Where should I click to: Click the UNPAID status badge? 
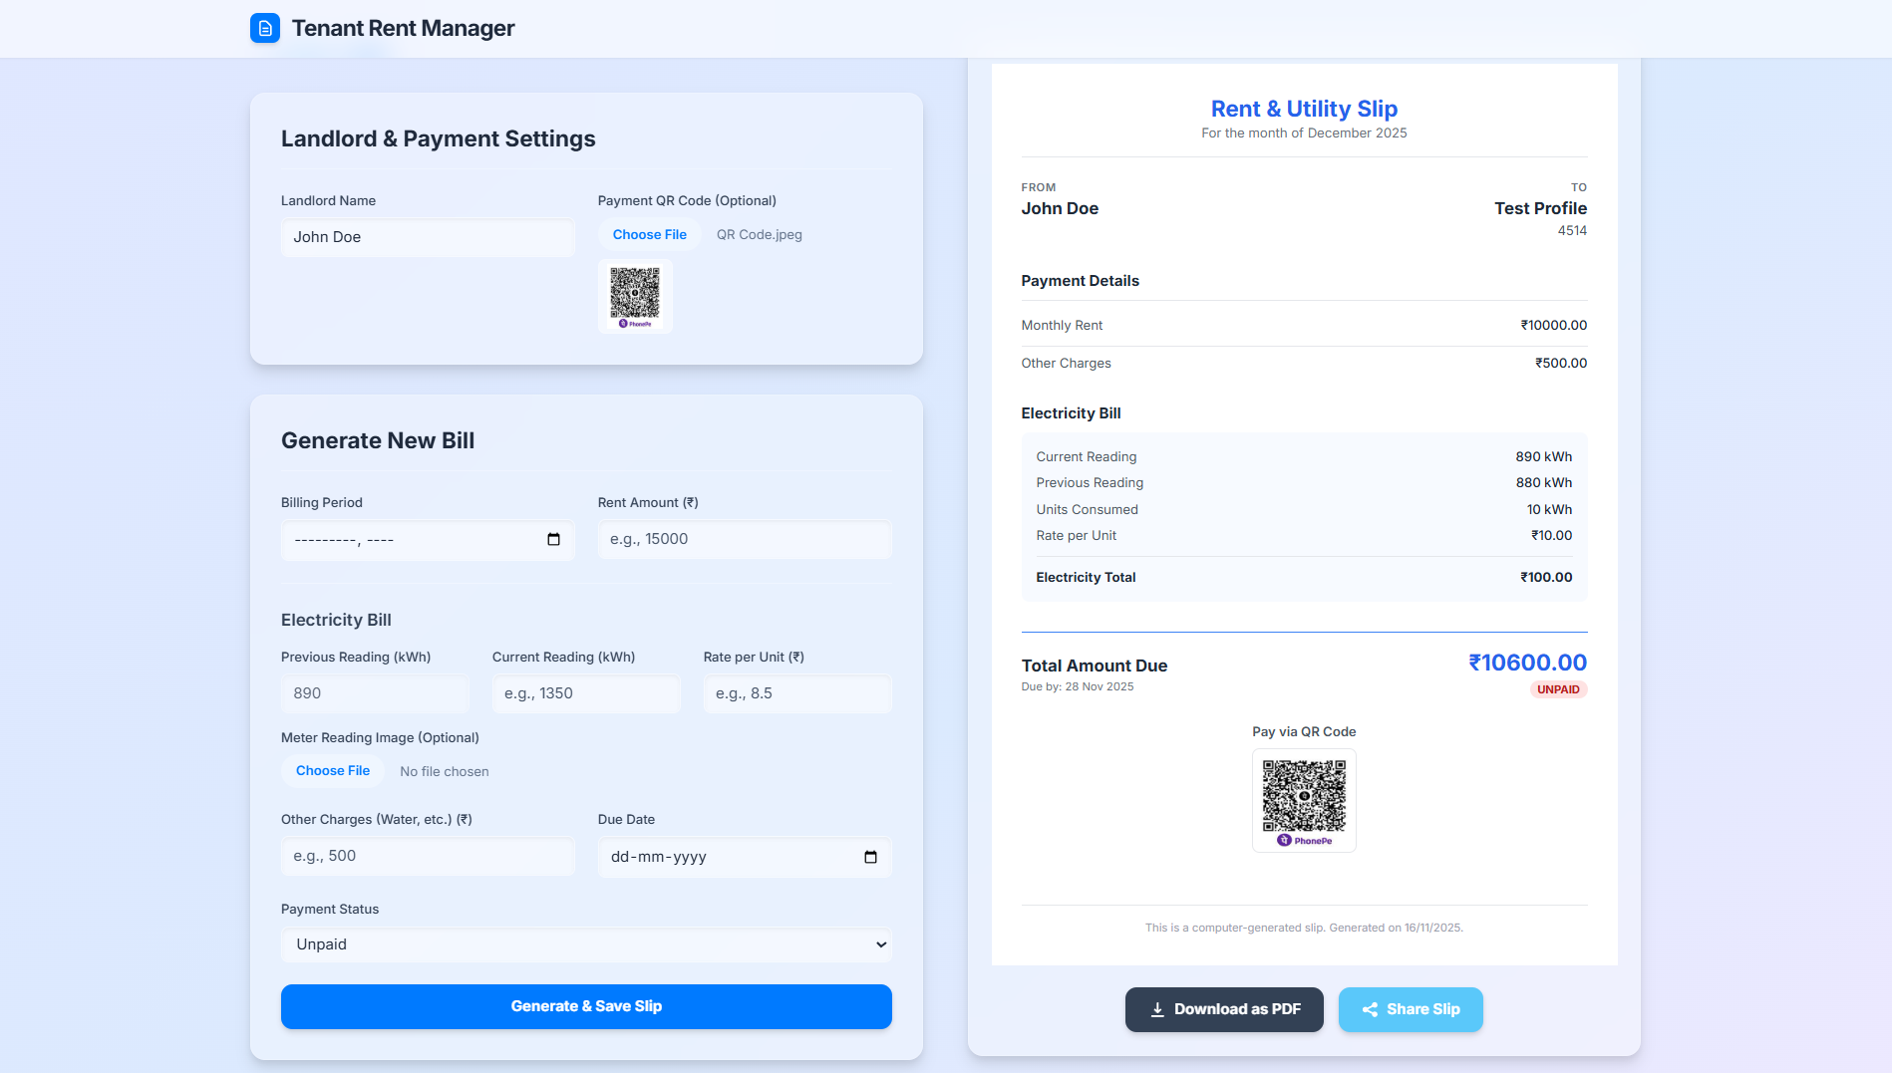pos(1558,688)
